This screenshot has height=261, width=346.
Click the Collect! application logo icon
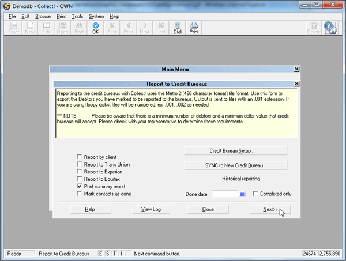tap(7, 6)
